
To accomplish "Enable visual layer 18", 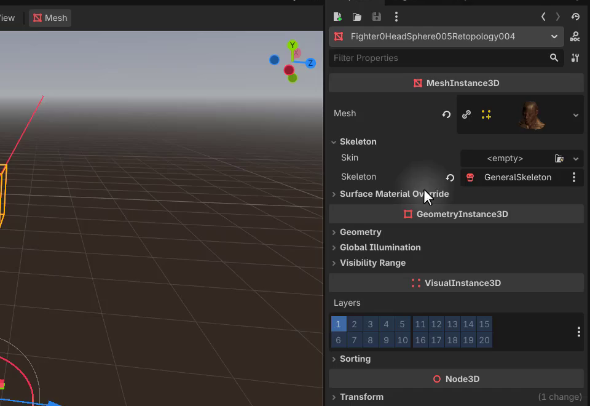I will 452,340.
